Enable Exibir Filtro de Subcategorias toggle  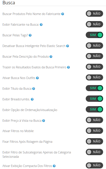coord(94,152)
